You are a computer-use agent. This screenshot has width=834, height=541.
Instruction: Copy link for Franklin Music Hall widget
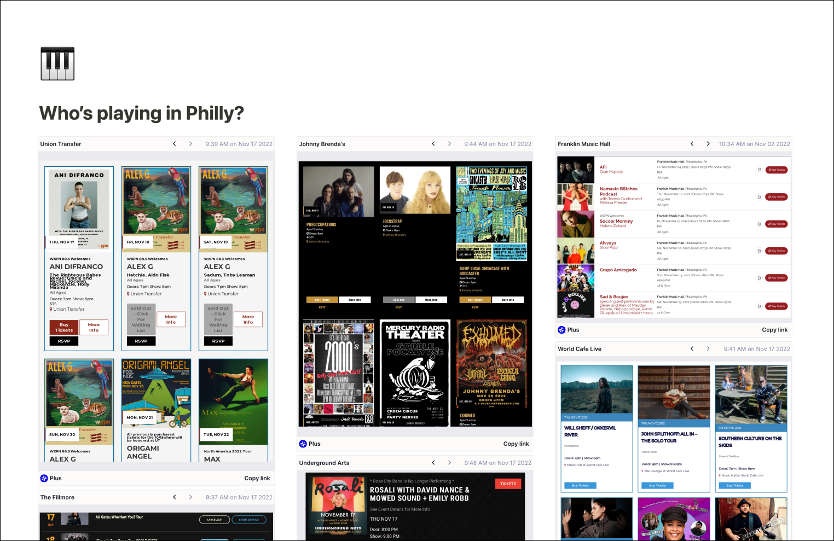pyautogui.click(x=775, y=330)
